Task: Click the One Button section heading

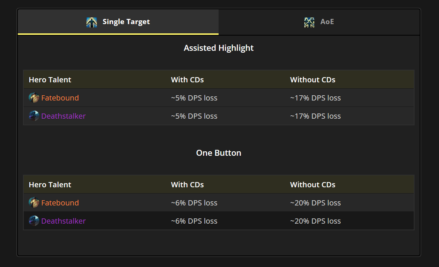Action: point(219,153)
